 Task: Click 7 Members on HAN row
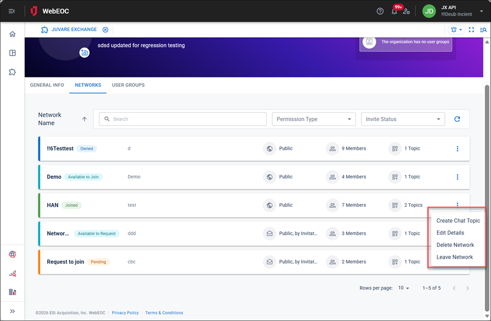tap(354, 205)
